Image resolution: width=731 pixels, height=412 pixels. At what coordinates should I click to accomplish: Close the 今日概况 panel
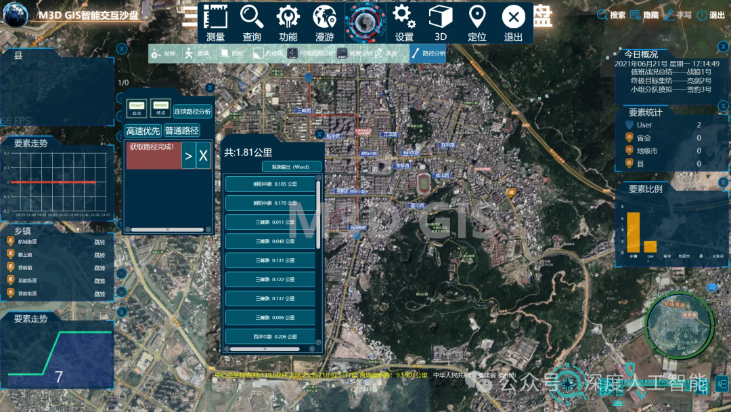coord(723,46)
